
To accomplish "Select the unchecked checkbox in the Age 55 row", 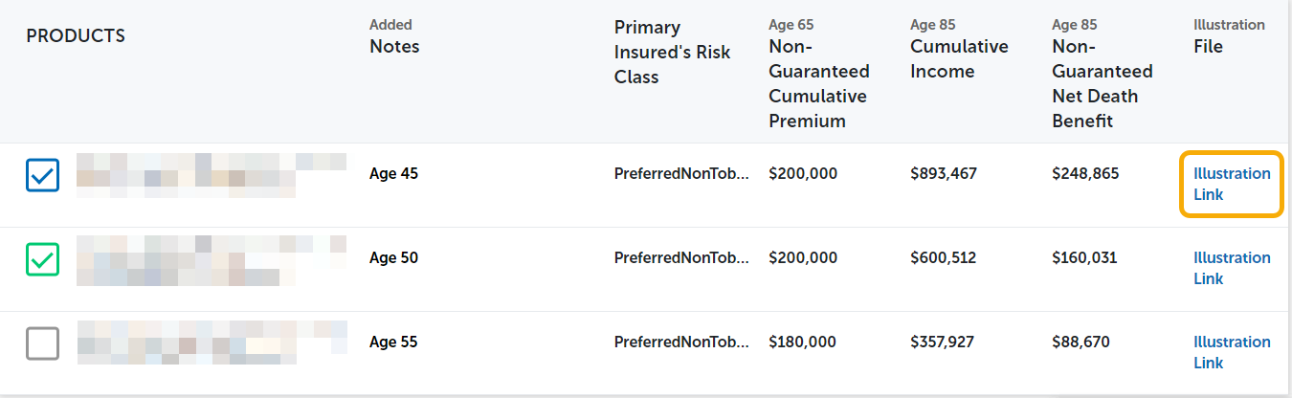I will [x=42, y=343].
